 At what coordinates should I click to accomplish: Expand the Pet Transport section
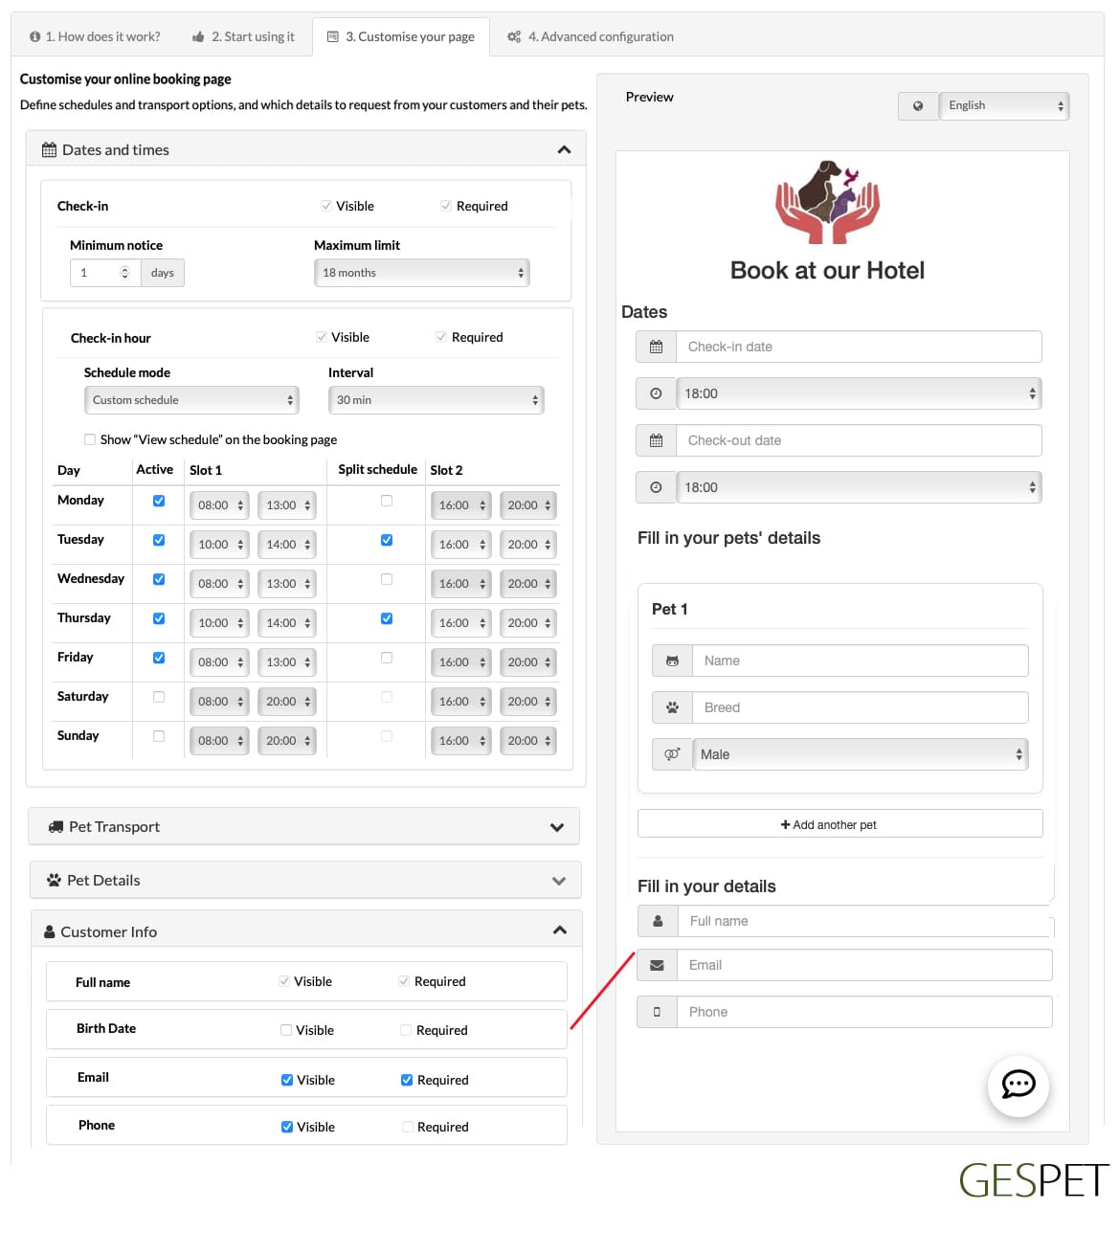pos(557,827)
